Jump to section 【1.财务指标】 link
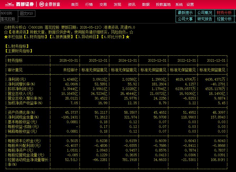 click(x=35, y=37)
